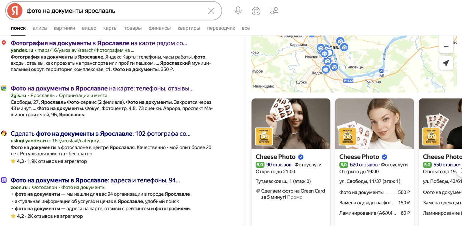Open Cheese Photo title with 550 отзывов
This screenshot has height=226, width=462.
[442, 157]
